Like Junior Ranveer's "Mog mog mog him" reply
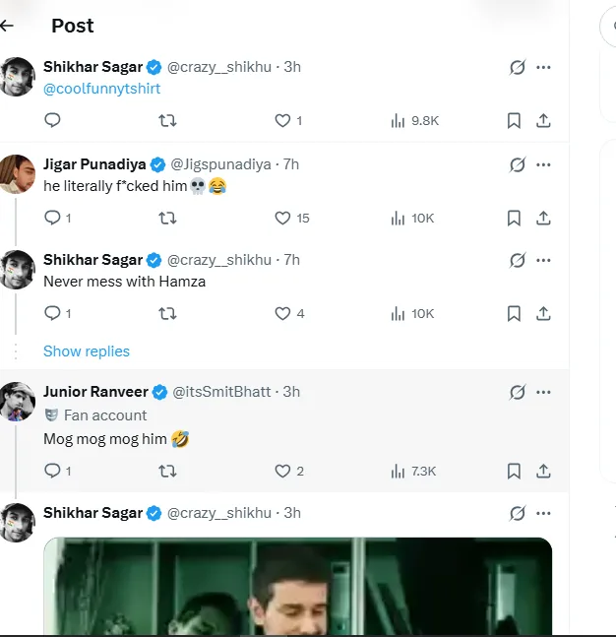 tap(283, 471)
